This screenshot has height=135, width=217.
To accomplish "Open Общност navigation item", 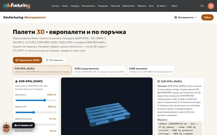I will tap(142, 6).
